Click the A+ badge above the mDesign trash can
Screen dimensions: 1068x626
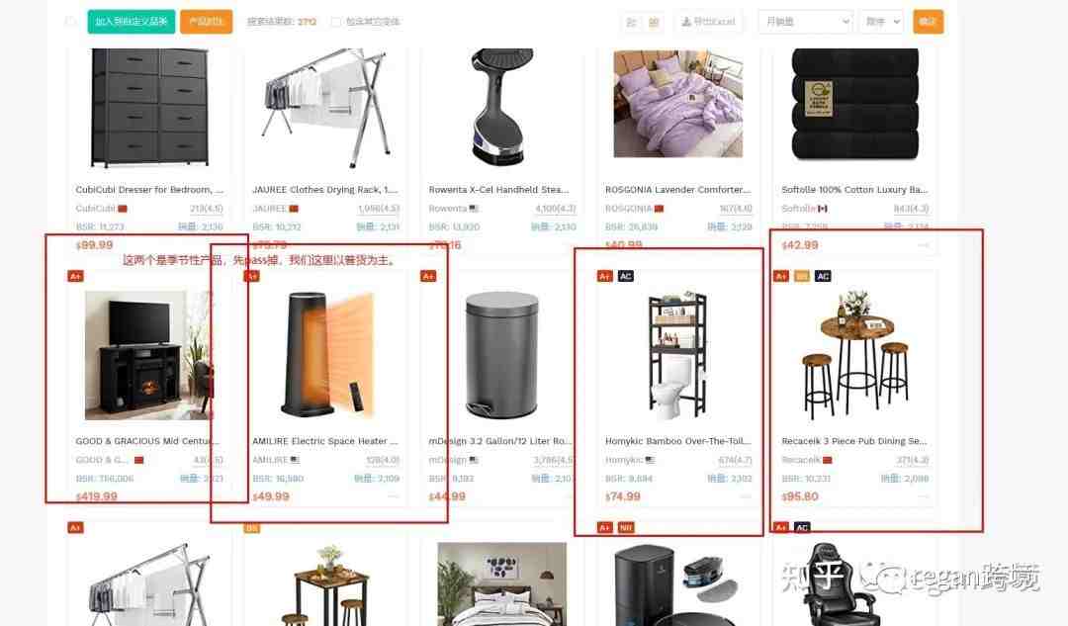[428, 276]
